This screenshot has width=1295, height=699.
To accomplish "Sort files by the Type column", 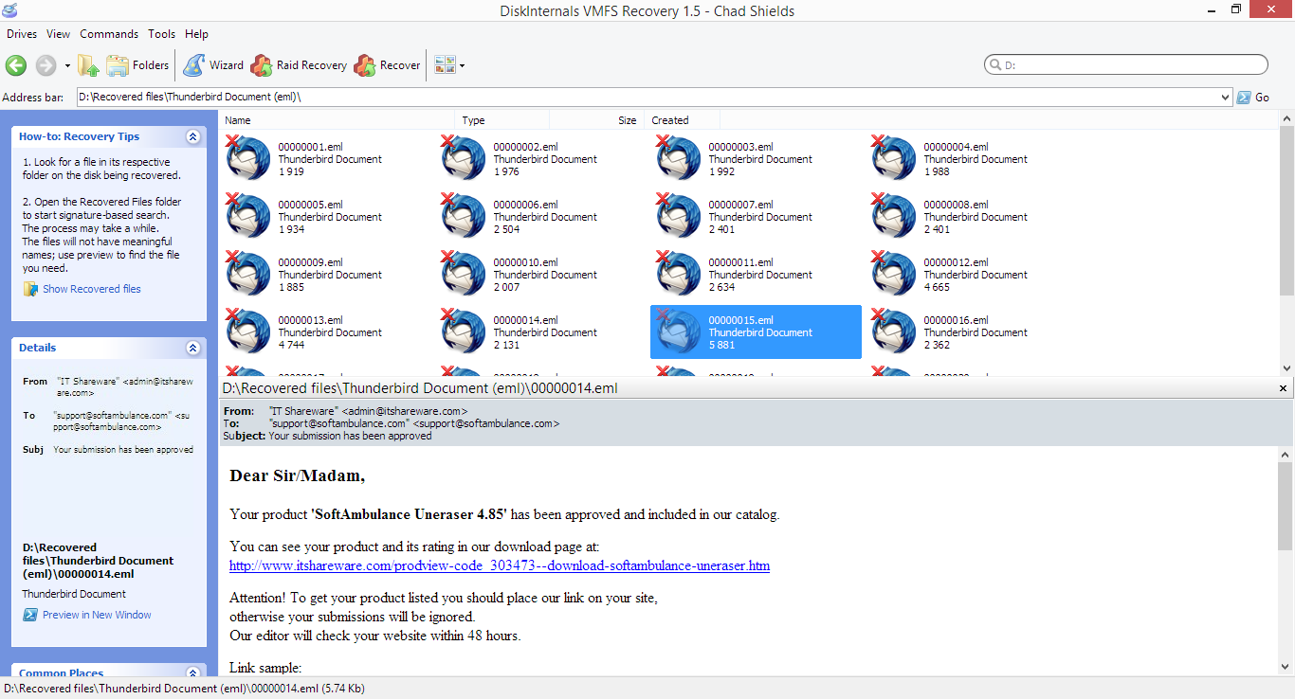I will tap(502, 120).
